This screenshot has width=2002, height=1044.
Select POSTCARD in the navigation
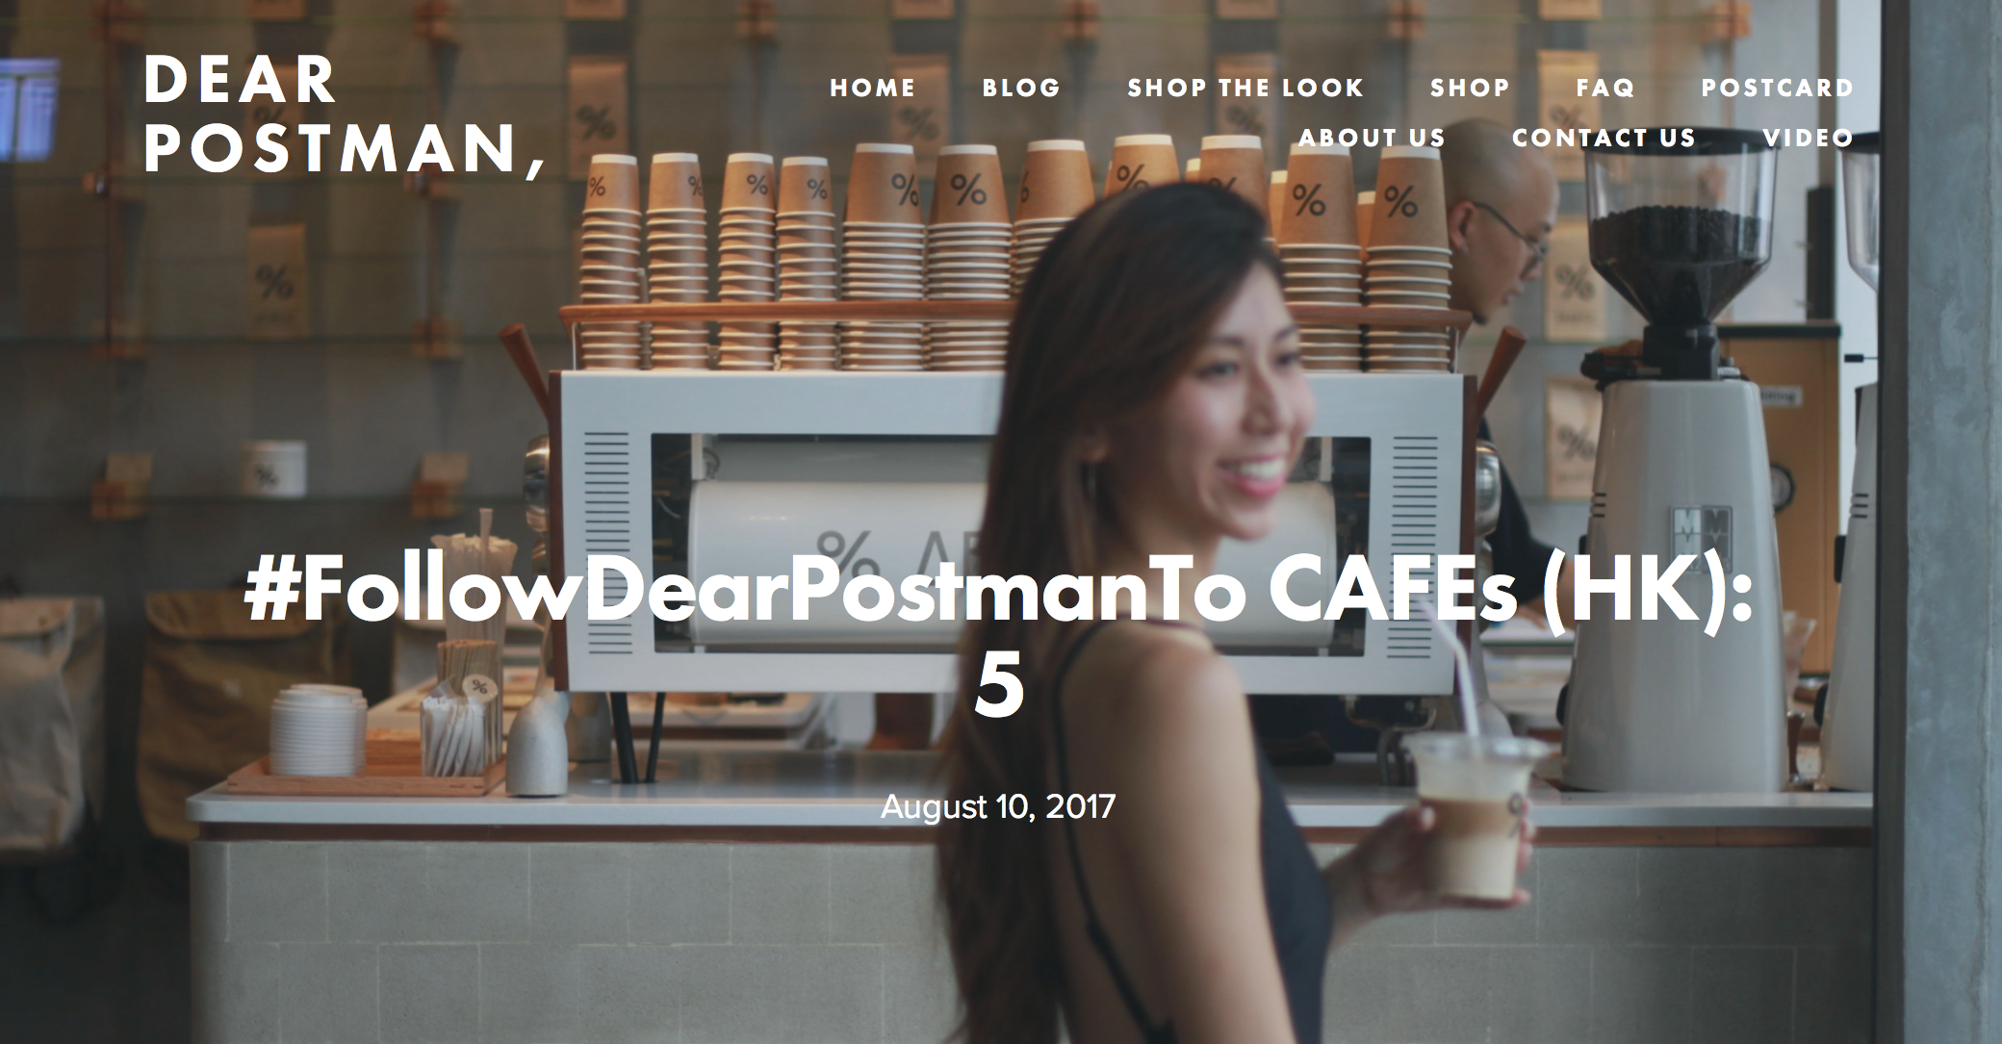pos(1777,88)
